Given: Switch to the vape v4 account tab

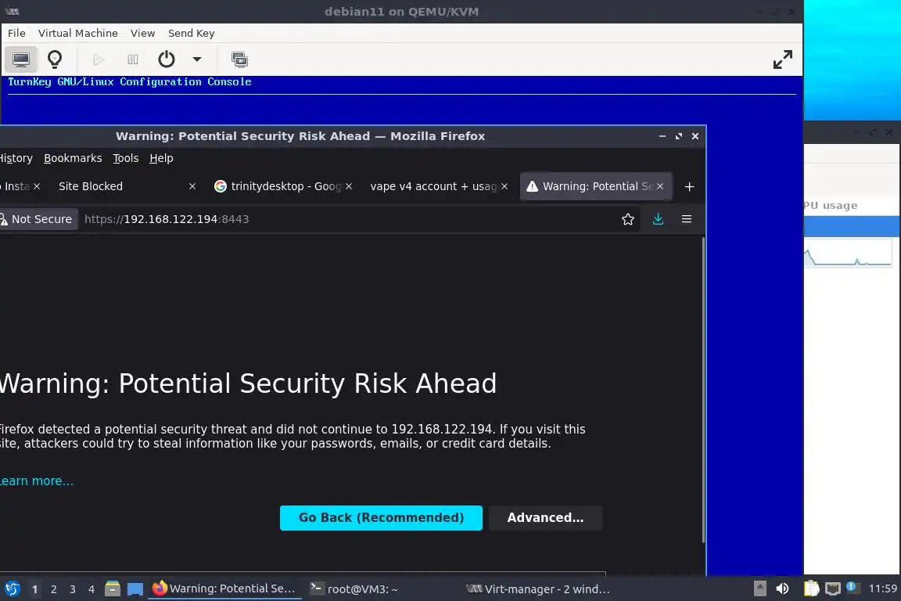Looking at the screenshot, I should (x=433, y=186).
